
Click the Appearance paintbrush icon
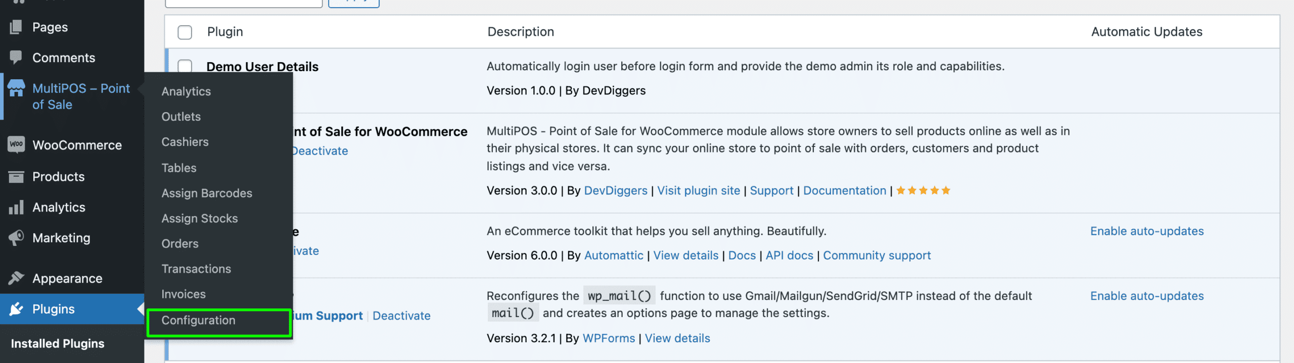tap(16, 278)
